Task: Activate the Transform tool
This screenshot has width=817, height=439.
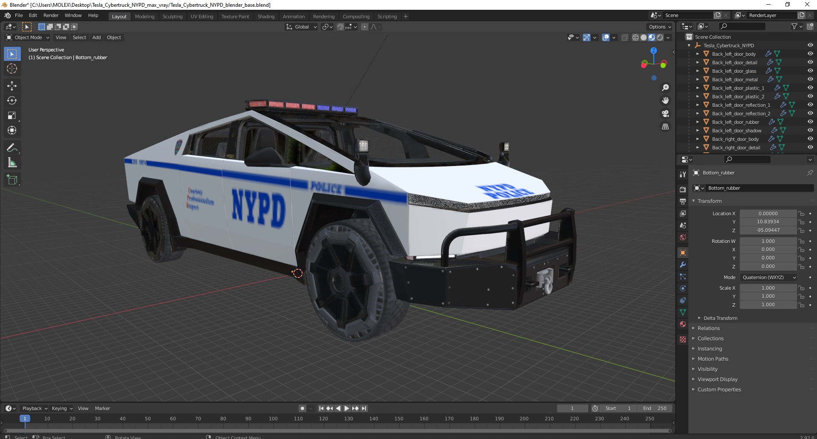Action: [12, 131]
